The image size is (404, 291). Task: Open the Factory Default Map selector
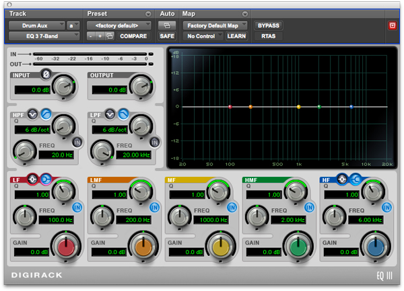215,26
